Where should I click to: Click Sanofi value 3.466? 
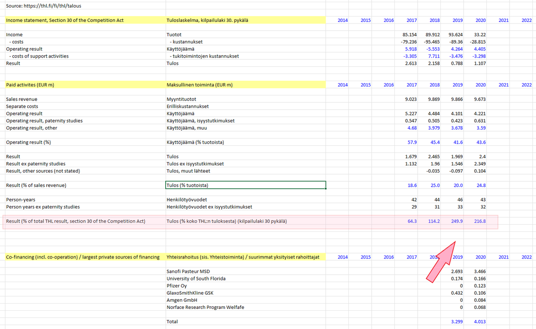480,271
